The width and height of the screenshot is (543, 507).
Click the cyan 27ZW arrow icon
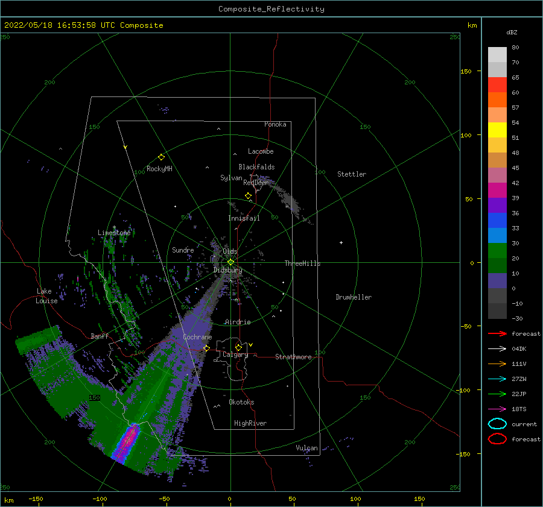(497, 379)
